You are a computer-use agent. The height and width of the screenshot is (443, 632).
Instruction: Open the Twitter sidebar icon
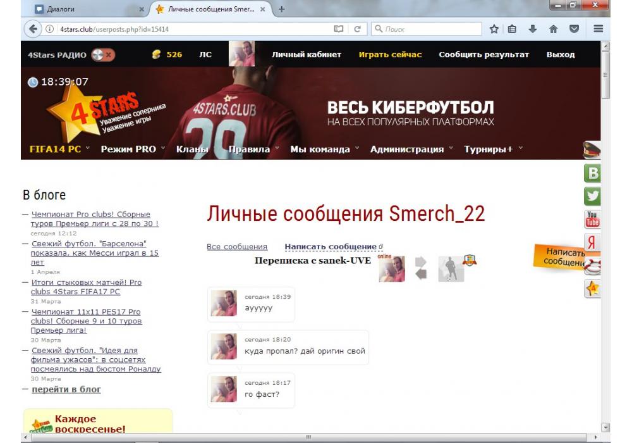pos(592,196)
